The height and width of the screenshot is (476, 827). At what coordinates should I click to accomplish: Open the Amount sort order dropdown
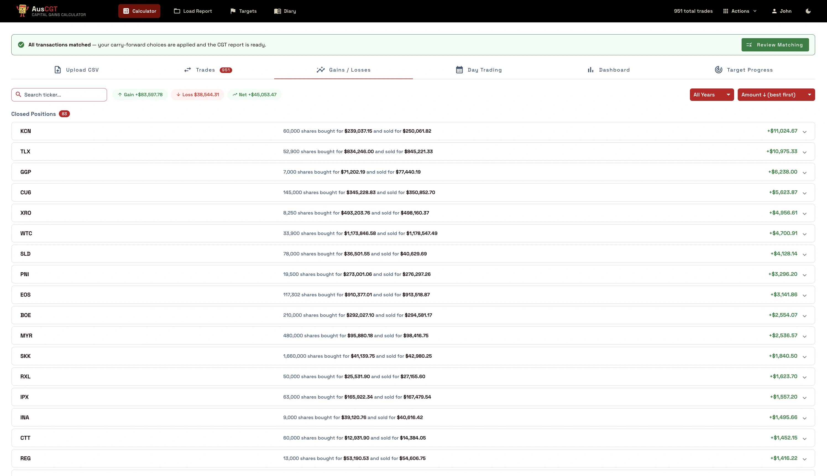776,95
